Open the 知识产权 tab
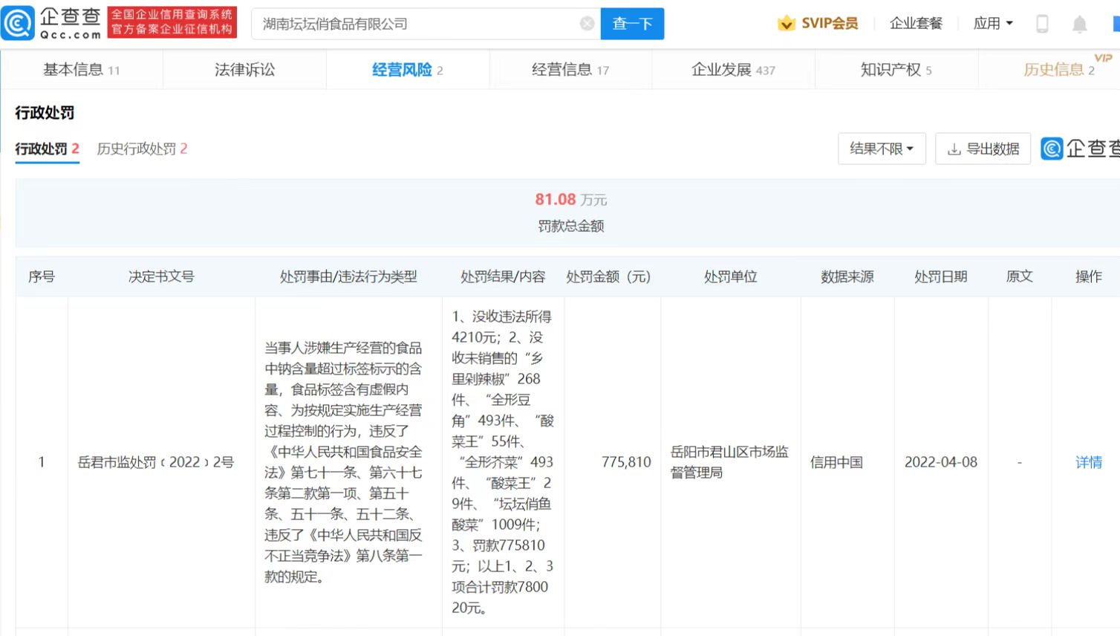This screenshot has width=1120, height=636. (896, 70)
